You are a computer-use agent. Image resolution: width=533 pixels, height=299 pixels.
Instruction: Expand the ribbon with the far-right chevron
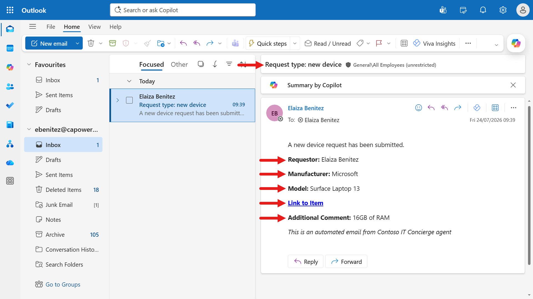(x=496, y=45)
